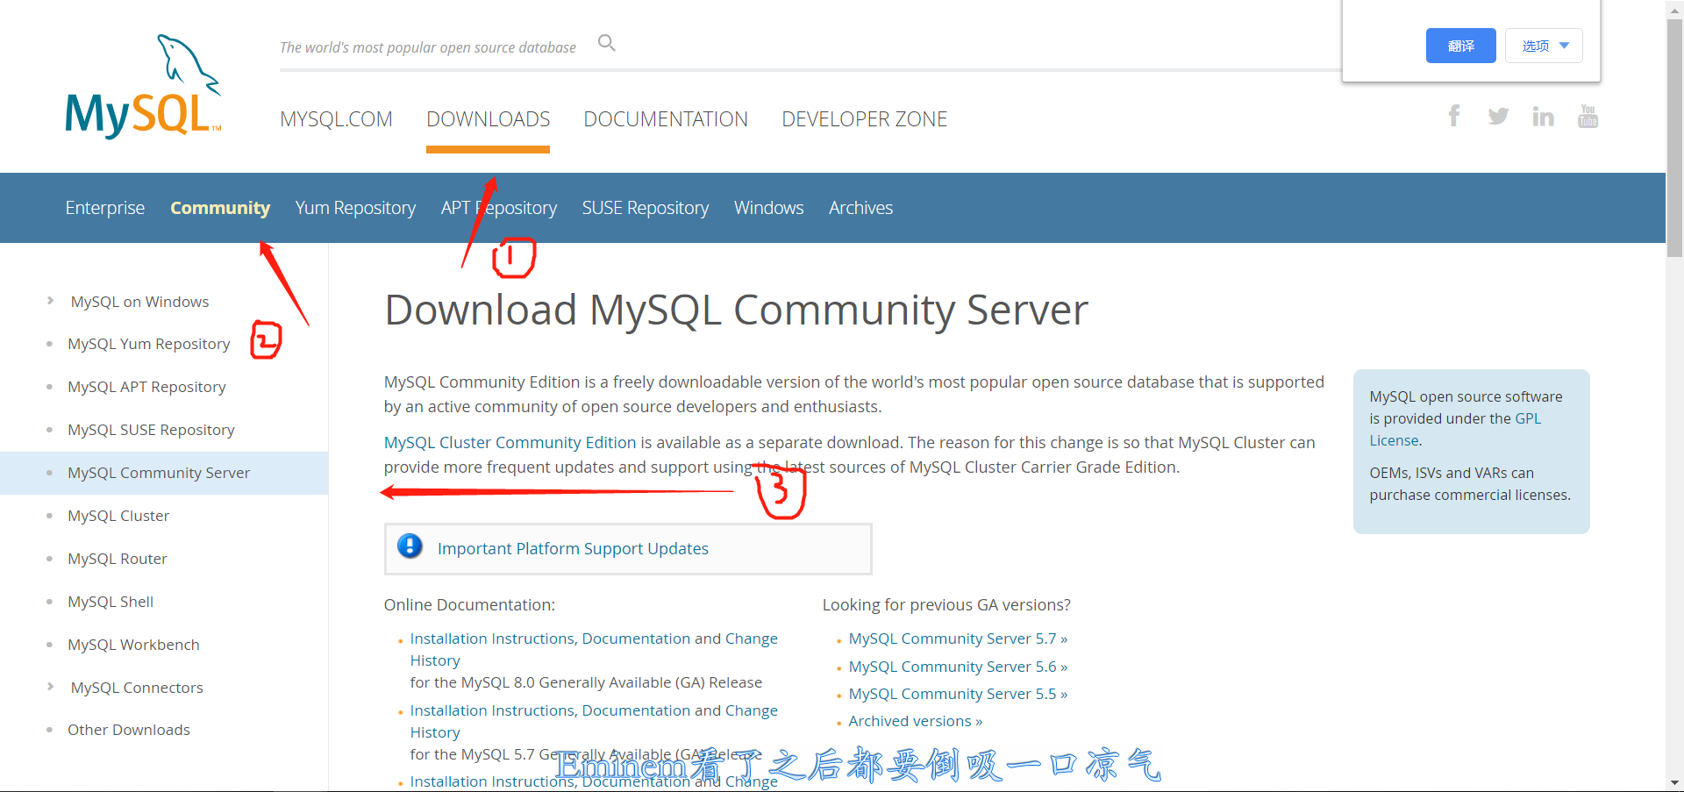This screenshot has height=792, width=1684.
Task: Open the 选项 dropdown in the translate popup
Action: pos(1544,45)
